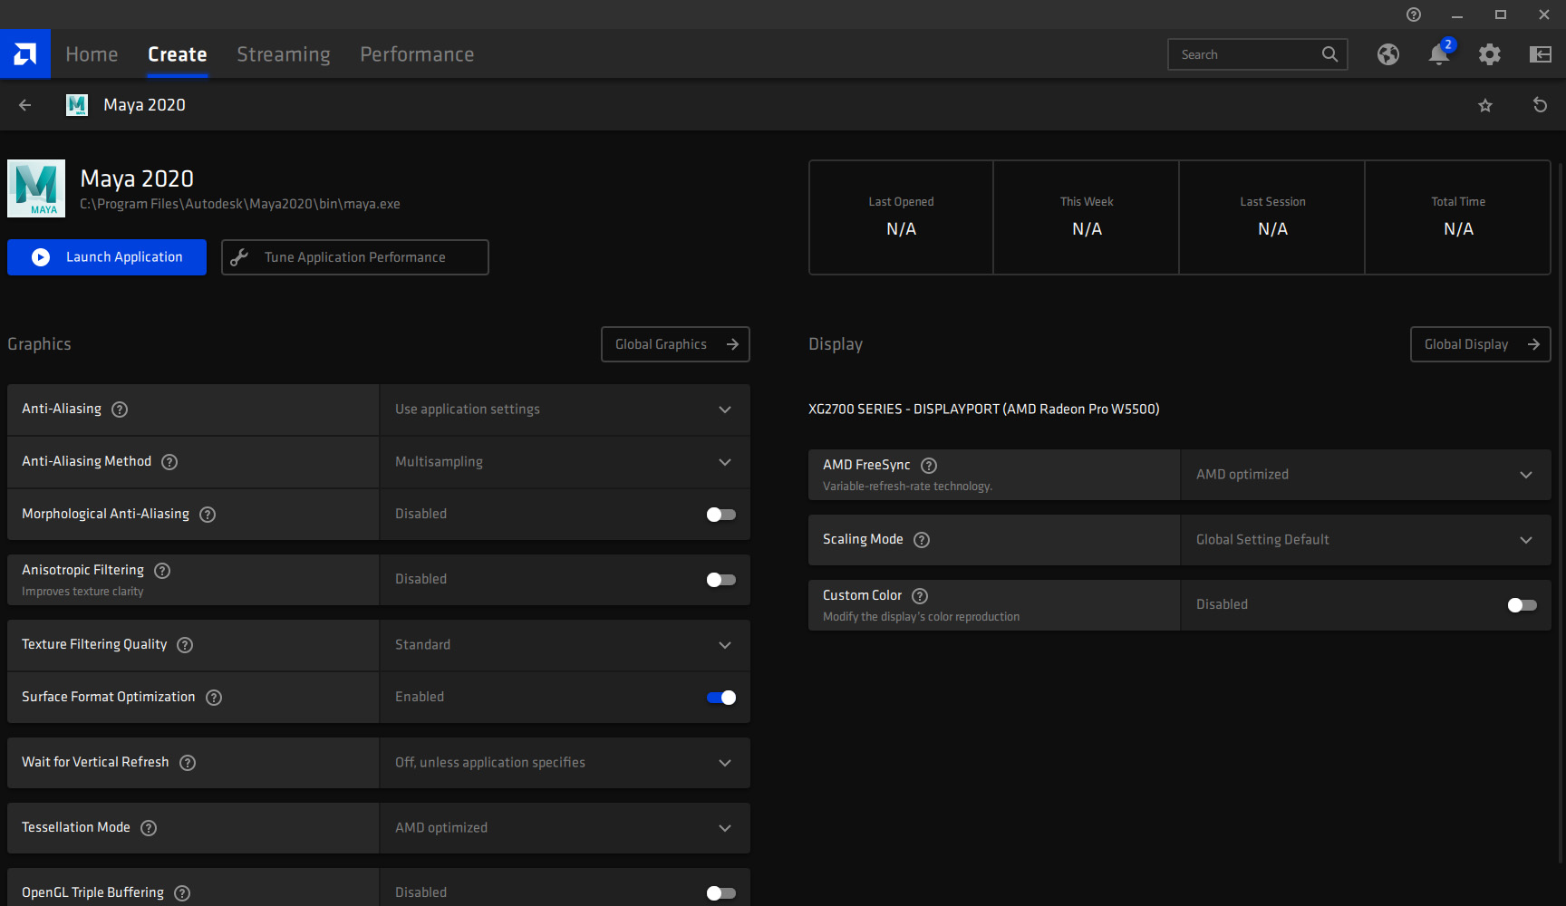Expand Texture Filtering Quality Standard dropdown

coord(565,645)
